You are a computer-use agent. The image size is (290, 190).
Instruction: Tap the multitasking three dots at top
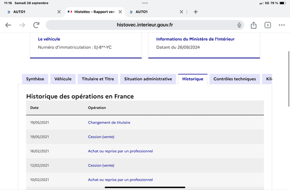tap(145, 3)
